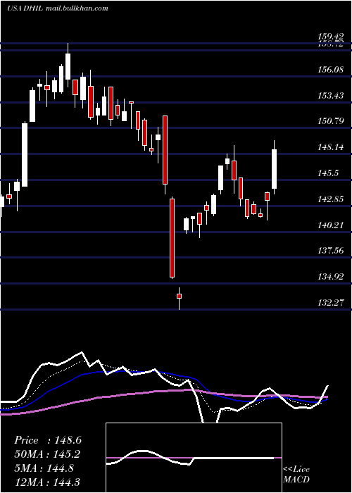Select the 153.43 price level label

pyautogui.click(x=330, y=95)
